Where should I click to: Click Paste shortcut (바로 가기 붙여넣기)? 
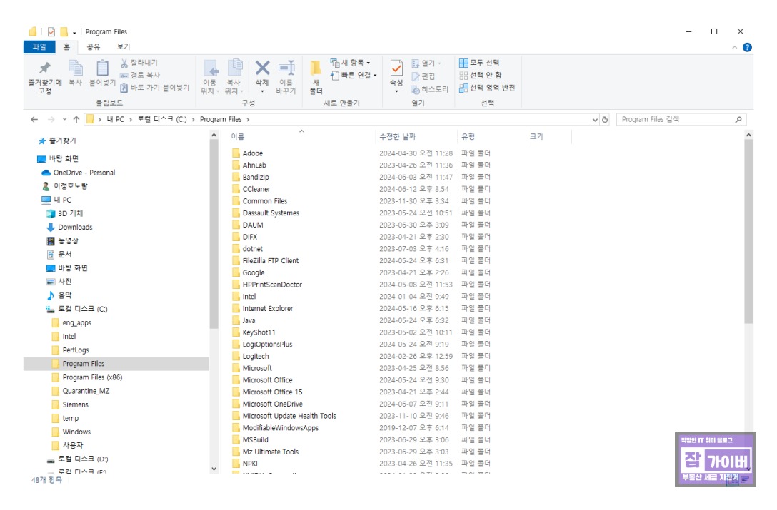(x=154, y=88)
